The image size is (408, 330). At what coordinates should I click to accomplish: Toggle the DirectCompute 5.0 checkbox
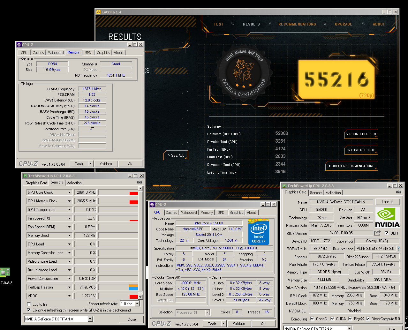coord(368,319)
